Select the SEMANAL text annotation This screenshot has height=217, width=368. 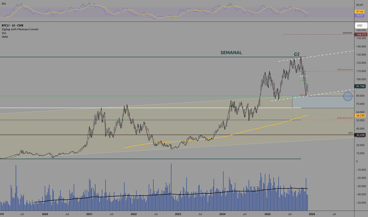(x=231, y=52)
